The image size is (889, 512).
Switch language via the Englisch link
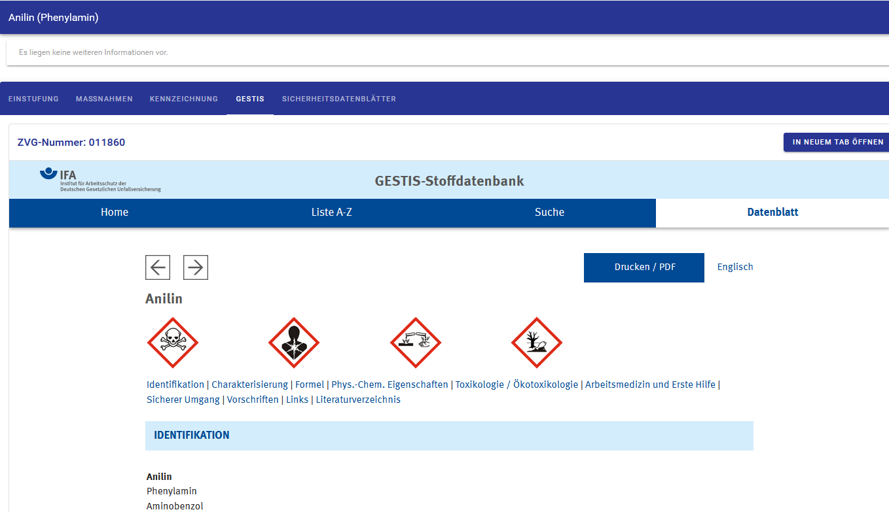point(735,267)
